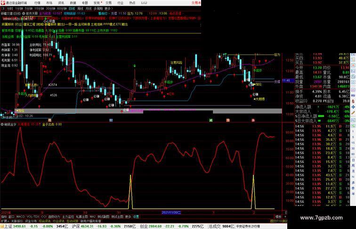
Task: Select the 月线 monthly chart tab
Action: (89, 8)
